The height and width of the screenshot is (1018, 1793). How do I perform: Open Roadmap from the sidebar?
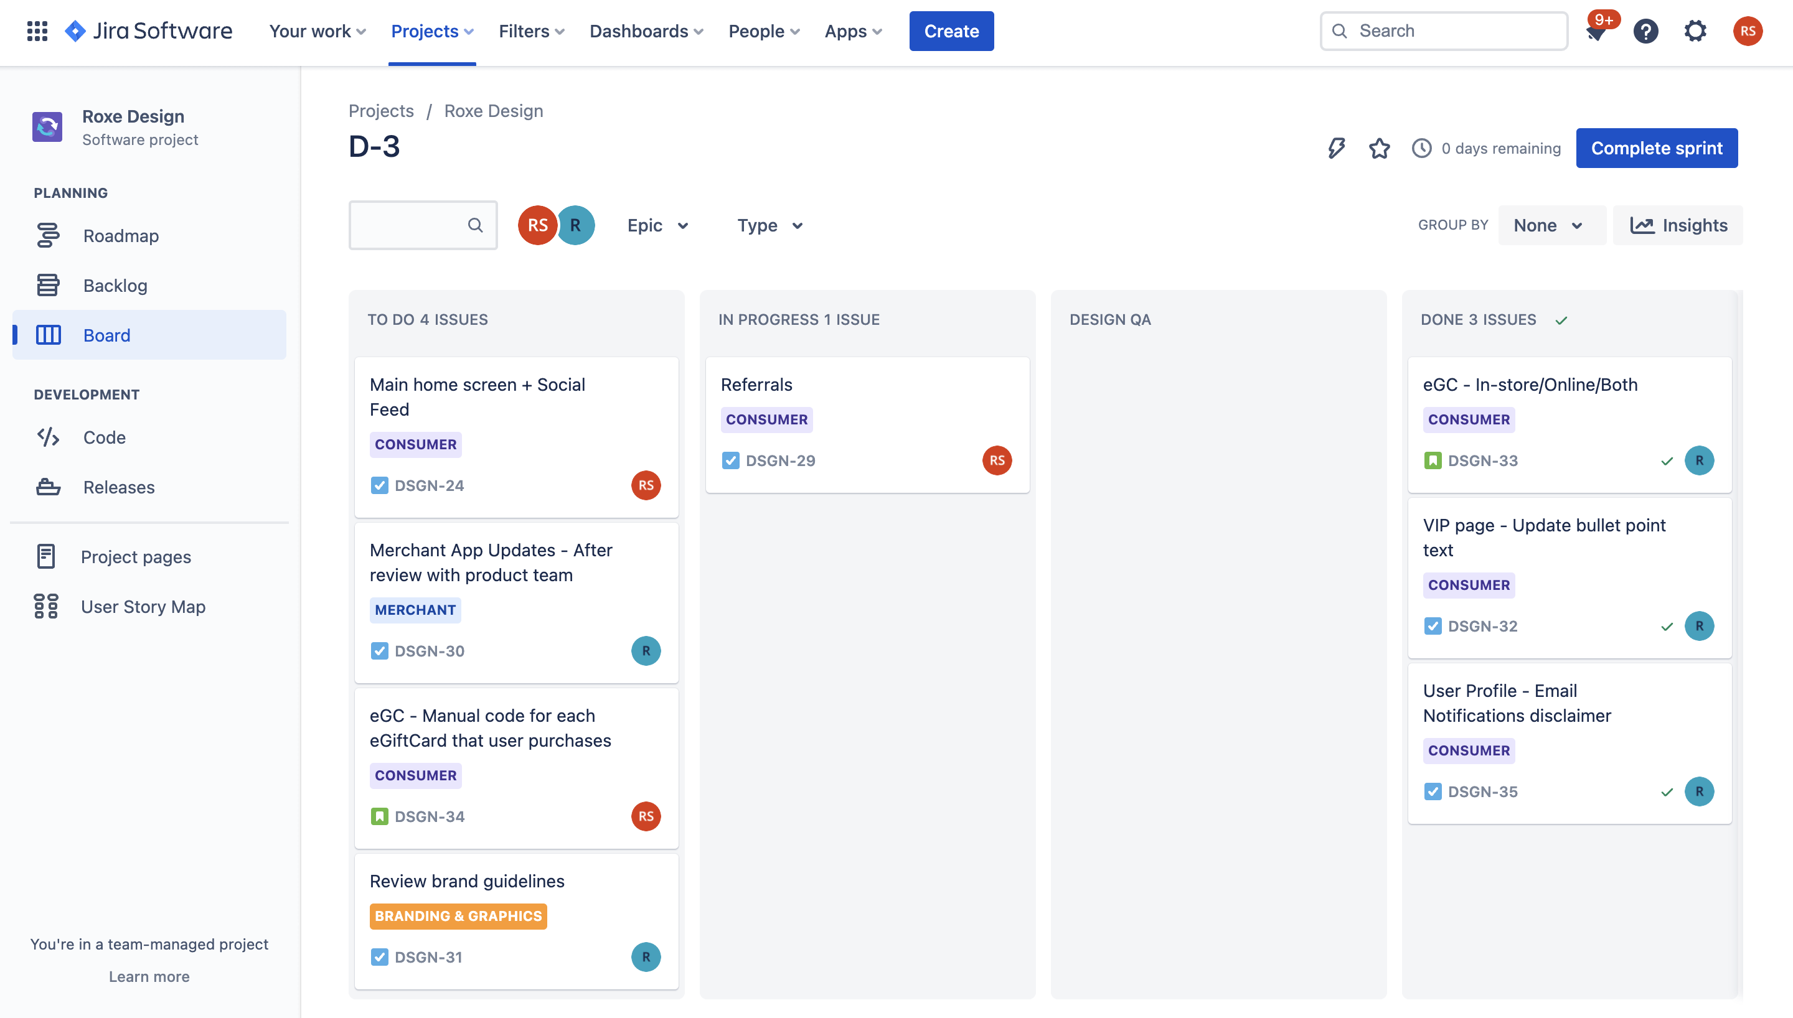pos(120,236)
